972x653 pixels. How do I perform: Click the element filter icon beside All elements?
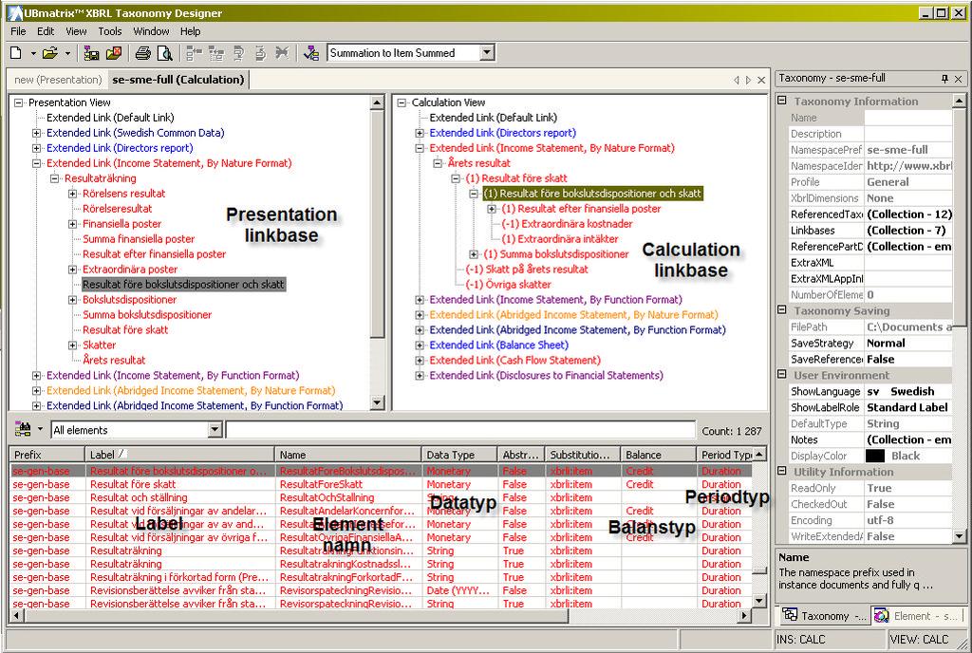pos(24,429)
